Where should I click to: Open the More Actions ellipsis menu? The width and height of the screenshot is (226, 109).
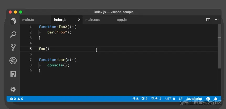pyautogui.click(x=217, y=20)
